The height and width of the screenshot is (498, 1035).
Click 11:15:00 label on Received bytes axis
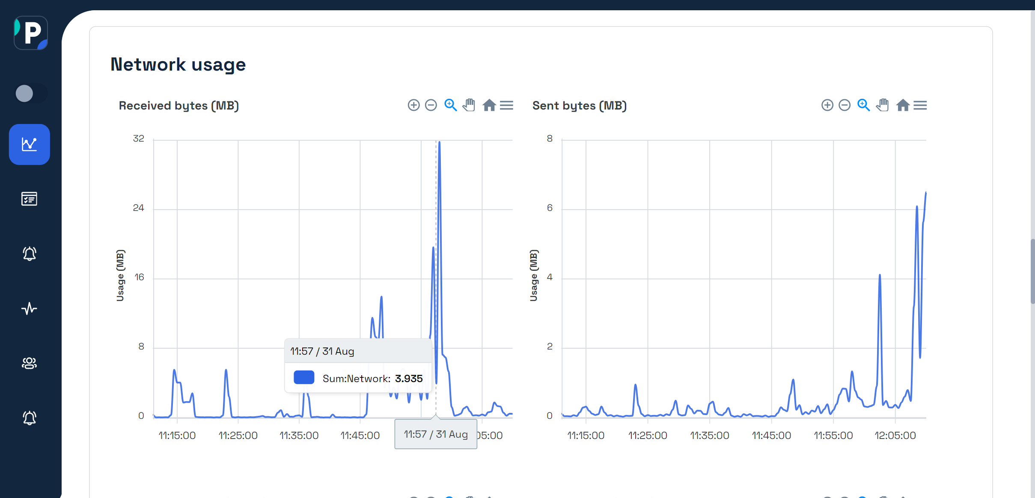click(177, 436)
